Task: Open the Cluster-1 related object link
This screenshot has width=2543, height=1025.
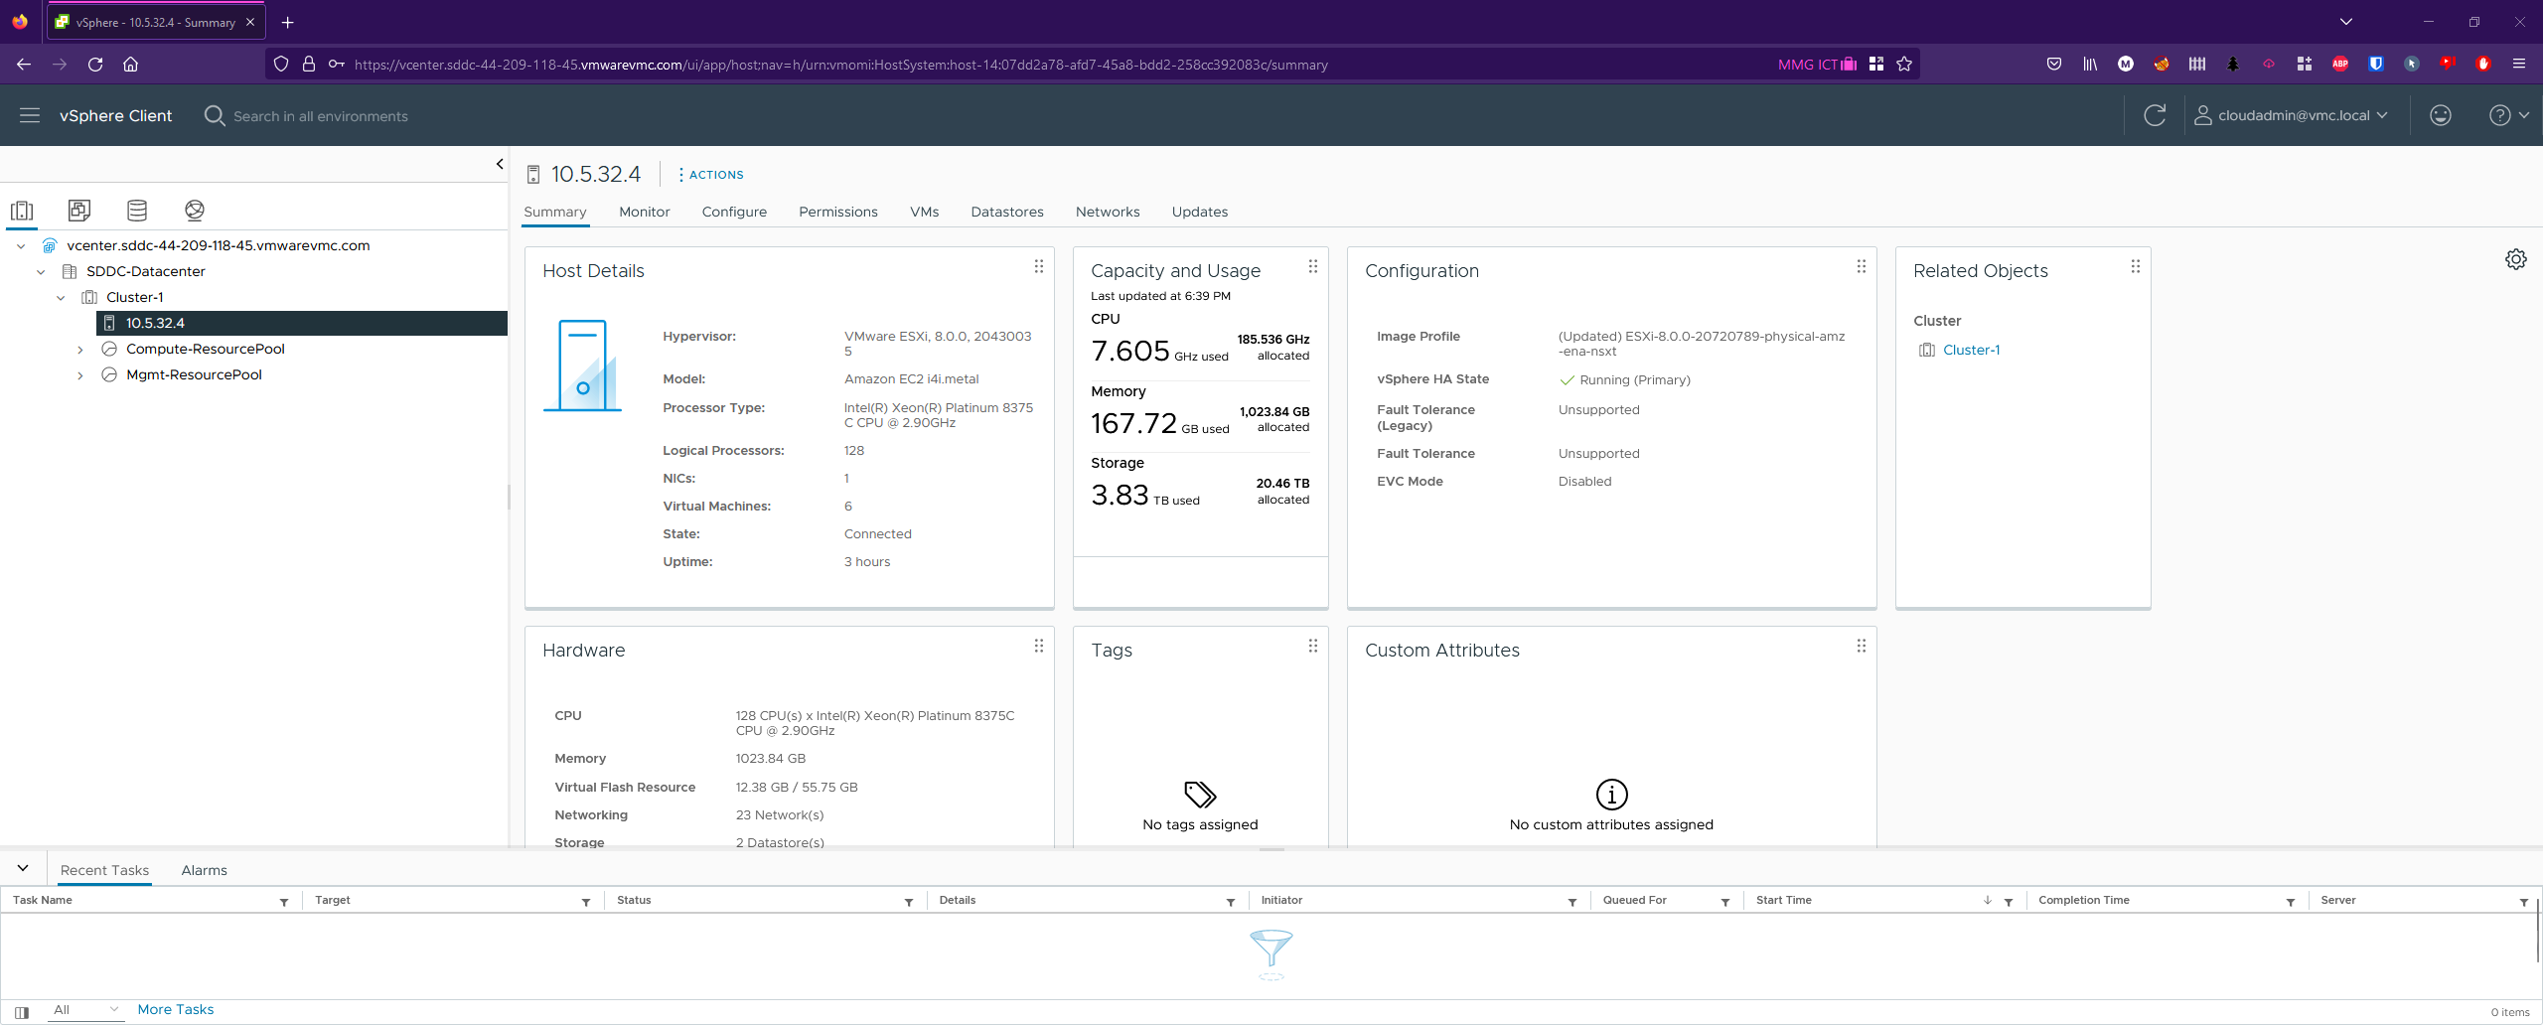Action: click(1971, 350)
